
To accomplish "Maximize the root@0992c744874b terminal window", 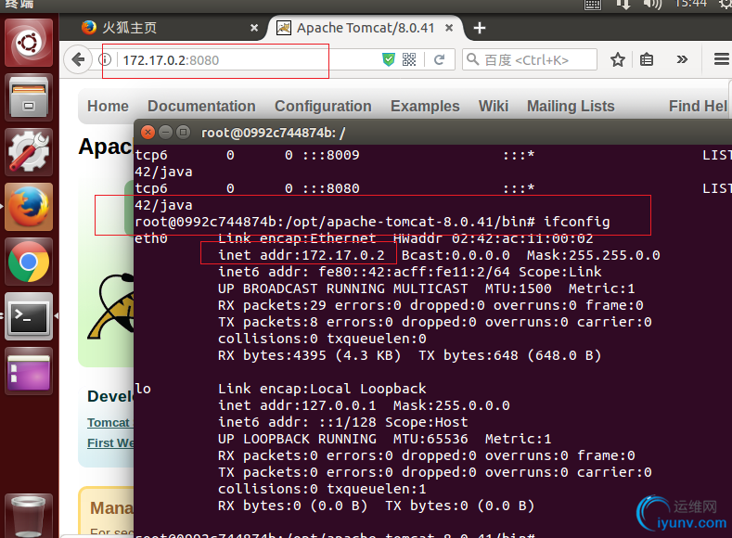I will tap(183, 133).
